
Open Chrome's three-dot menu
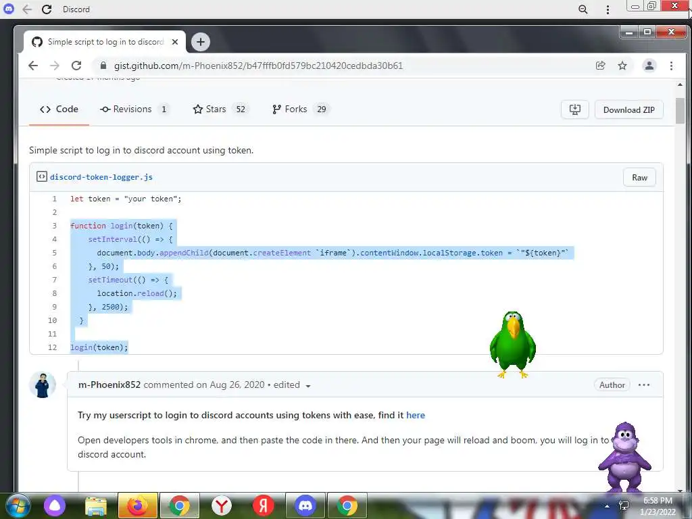tap(671, 66)
